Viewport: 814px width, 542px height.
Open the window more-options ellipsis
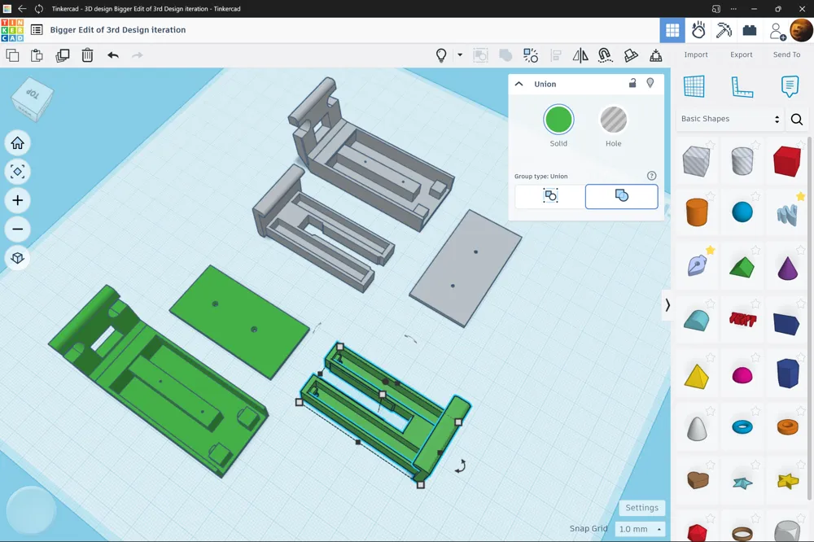pos(733,9)
